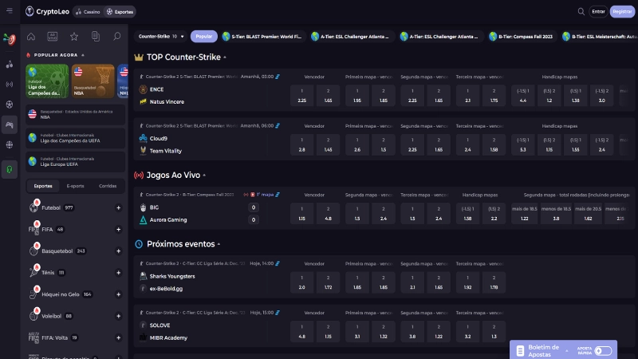Image resolution: width=638 pixels, height=359 pixels.
Task: Select the gamepad icon in left rail
Action: pyautogui.click(x=10, y=124)
